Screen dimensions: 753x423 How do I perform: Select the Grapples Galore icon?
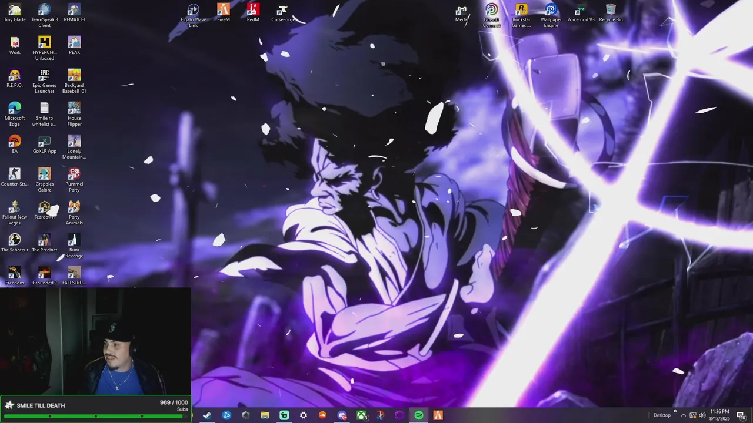pyautogui.click(x=45, y=180)
